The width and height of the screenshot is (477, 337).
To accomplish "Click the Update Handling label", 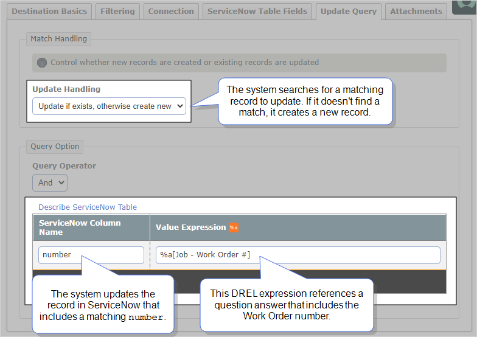I will click(x=66, y=89).
